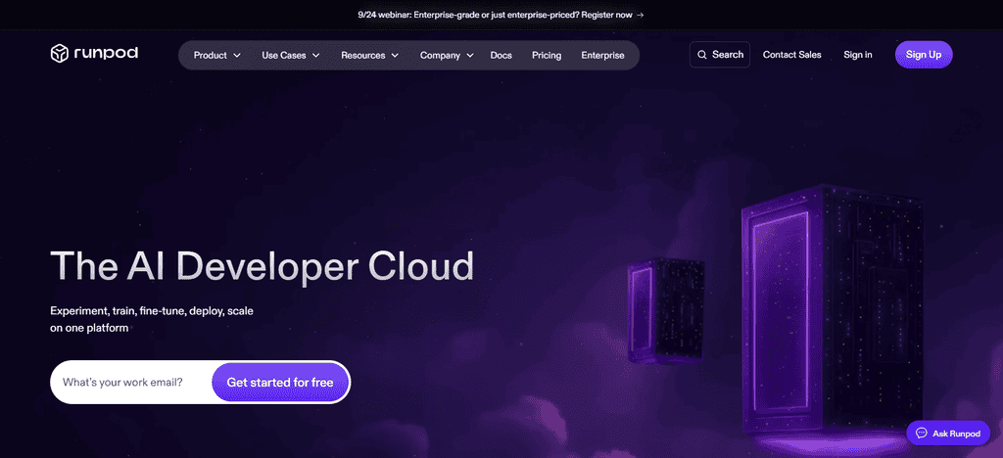The width and height of the screenshot is (1003, 458).
Task: Open the Resources menu
Action: point(369,56)
